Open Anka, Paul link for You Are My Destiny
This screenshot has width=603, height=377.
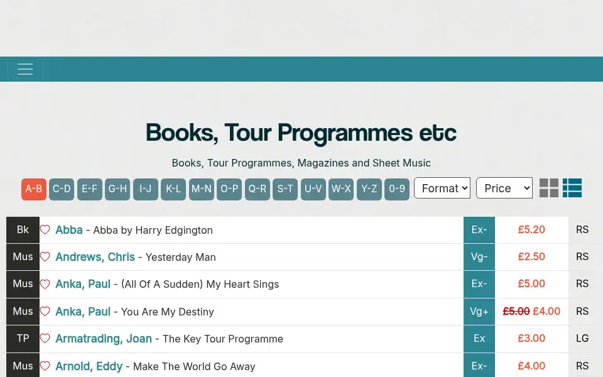[83, 311]
